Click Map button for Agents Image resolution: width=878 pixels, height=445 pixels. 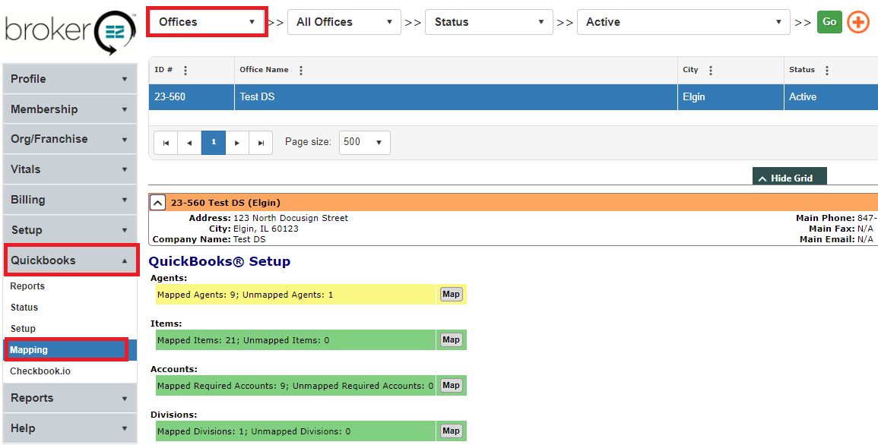coord(451,294)
